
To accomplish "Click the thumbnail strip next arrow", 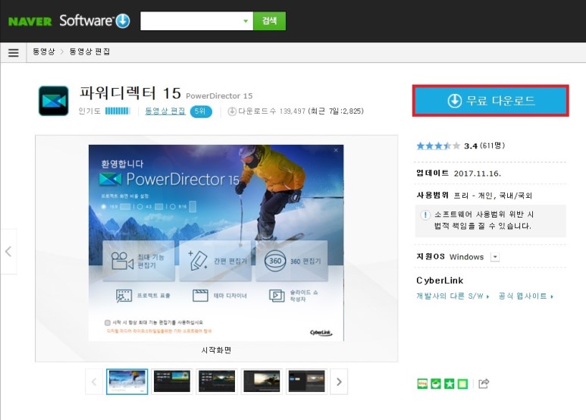I will [x=339, y=381].
